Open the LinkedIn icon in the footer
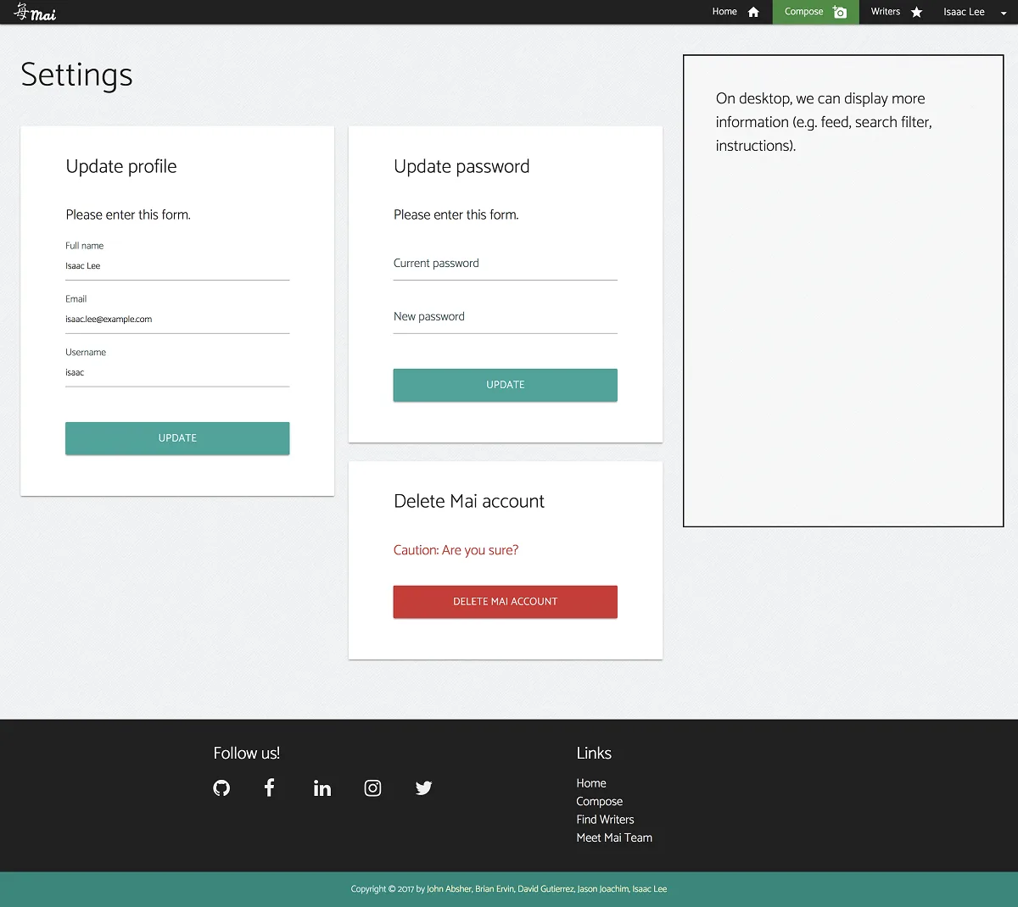This screenshot has width=1018, height=907. point(322,788)
